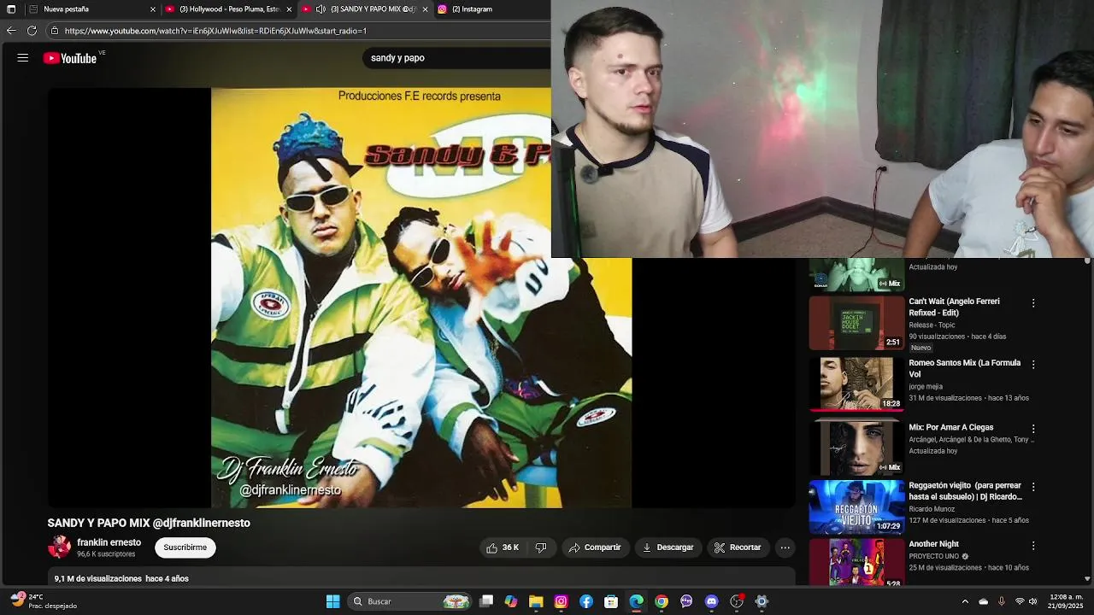Open options menu for Reggaetón viejito video
The width and height of the screenshot is (1094, 615).
1033,487
